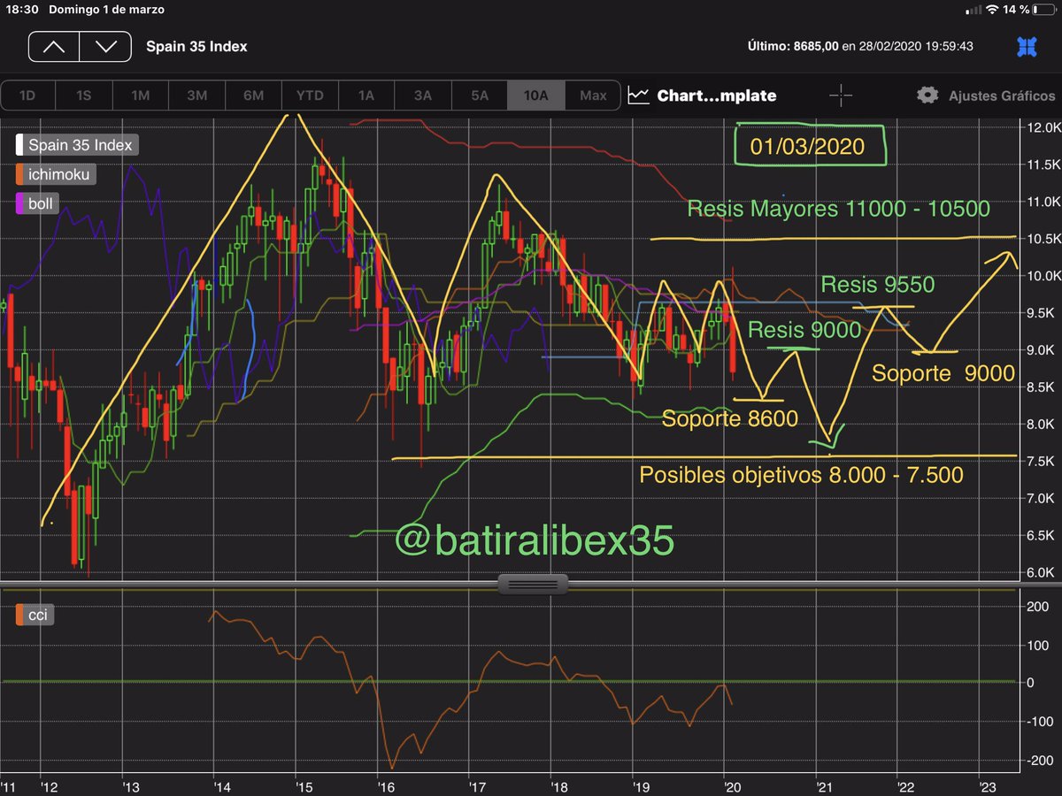Select the Max time range

pyautogui.click(x=593, y=96)
